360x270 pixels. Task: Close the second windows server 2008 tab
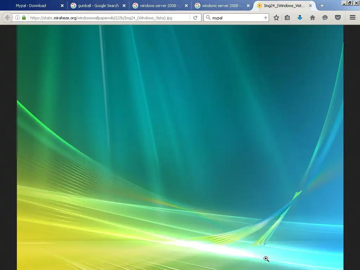pos(248,6)
